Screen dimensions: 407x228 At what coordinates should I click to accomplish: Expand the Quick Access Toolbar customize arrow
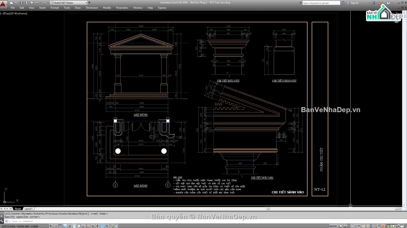pyautogui.click(x=89, y=3)
